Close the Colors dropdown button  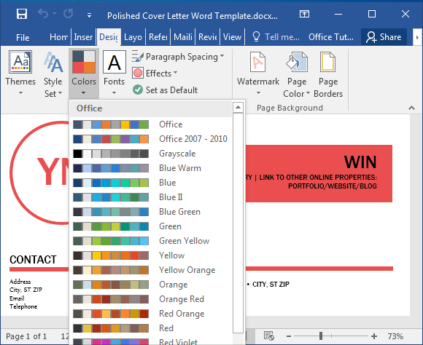coord(84,74)
